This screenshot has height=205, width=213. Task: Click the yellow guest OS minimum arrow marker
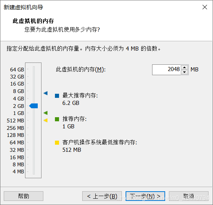pos(46,120)
